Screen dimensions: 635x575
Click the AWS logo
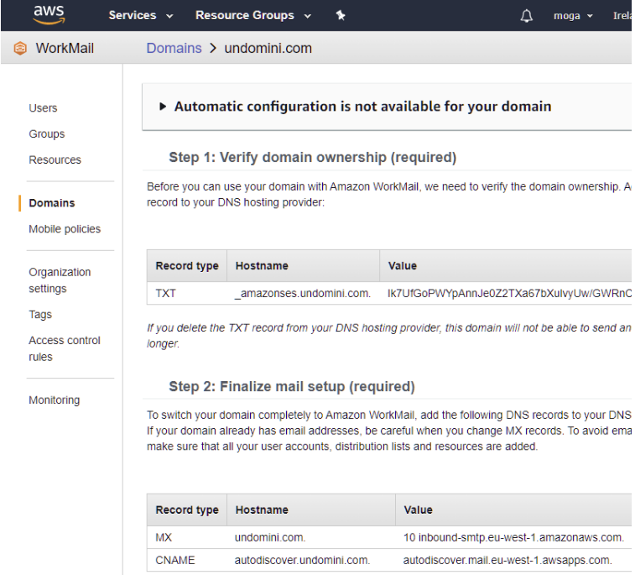point(49,15)
